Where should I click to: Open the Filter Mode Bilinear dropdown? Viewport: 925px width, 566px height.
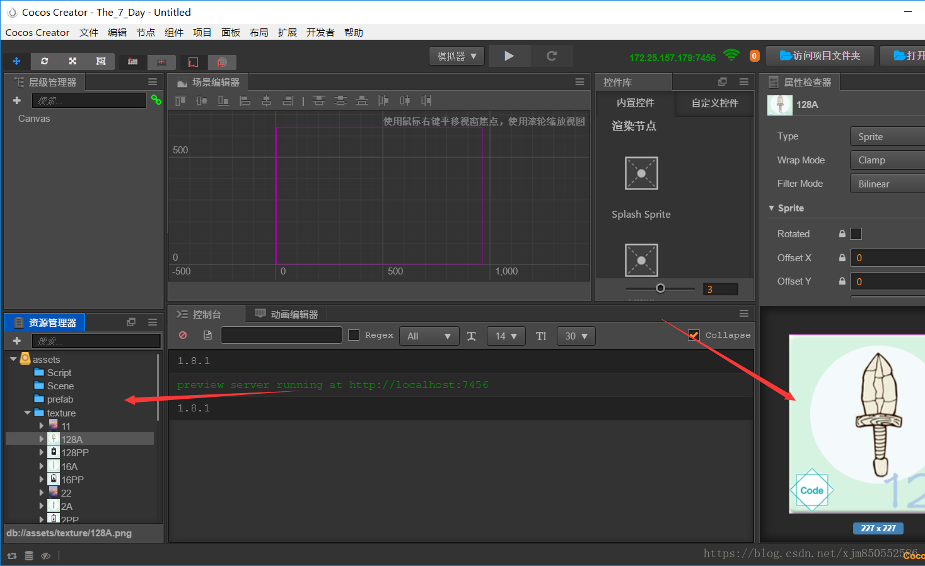(888, 184)
